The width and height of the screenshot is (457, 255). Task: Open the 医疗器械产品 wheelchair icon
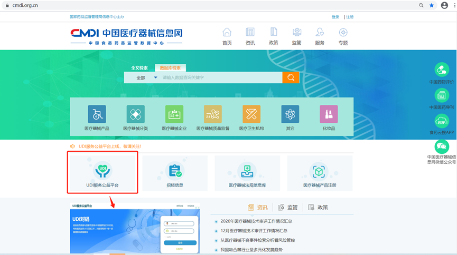pyautogui.click(x=97, y=114)
